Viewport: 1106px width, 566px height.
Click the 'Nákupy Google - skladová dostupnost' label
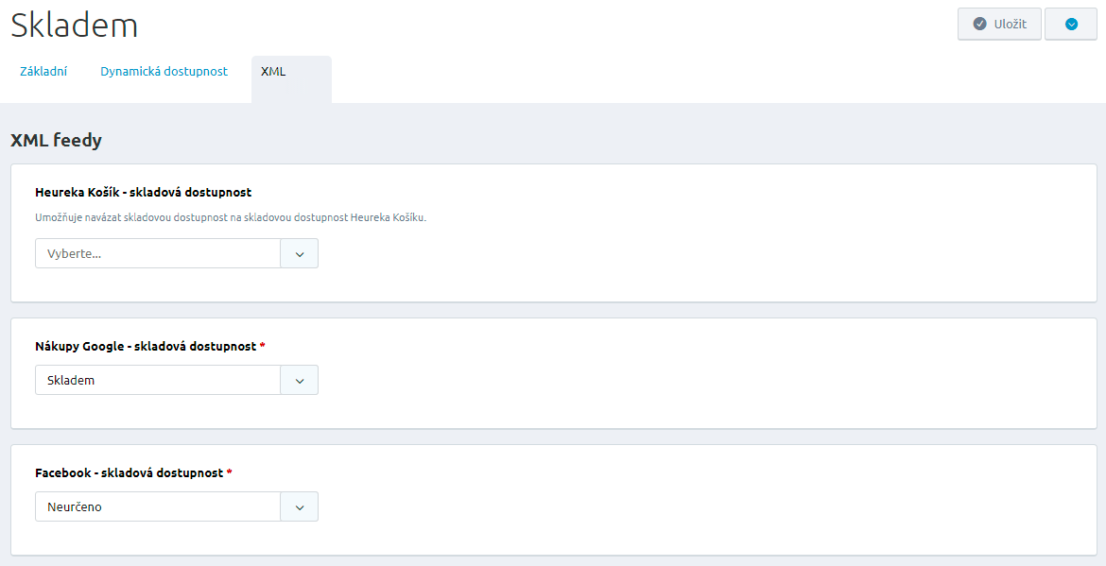(145, 347)
